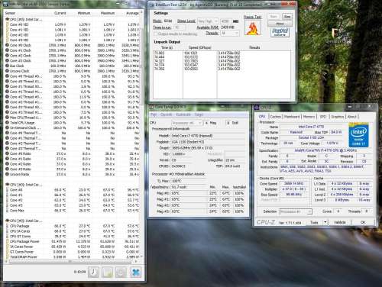Image resolution: width=382 pixels, height=287 pixels.
Task: Click the sensor icon beside Bus Clock row
Action: (x=7, y=66)
